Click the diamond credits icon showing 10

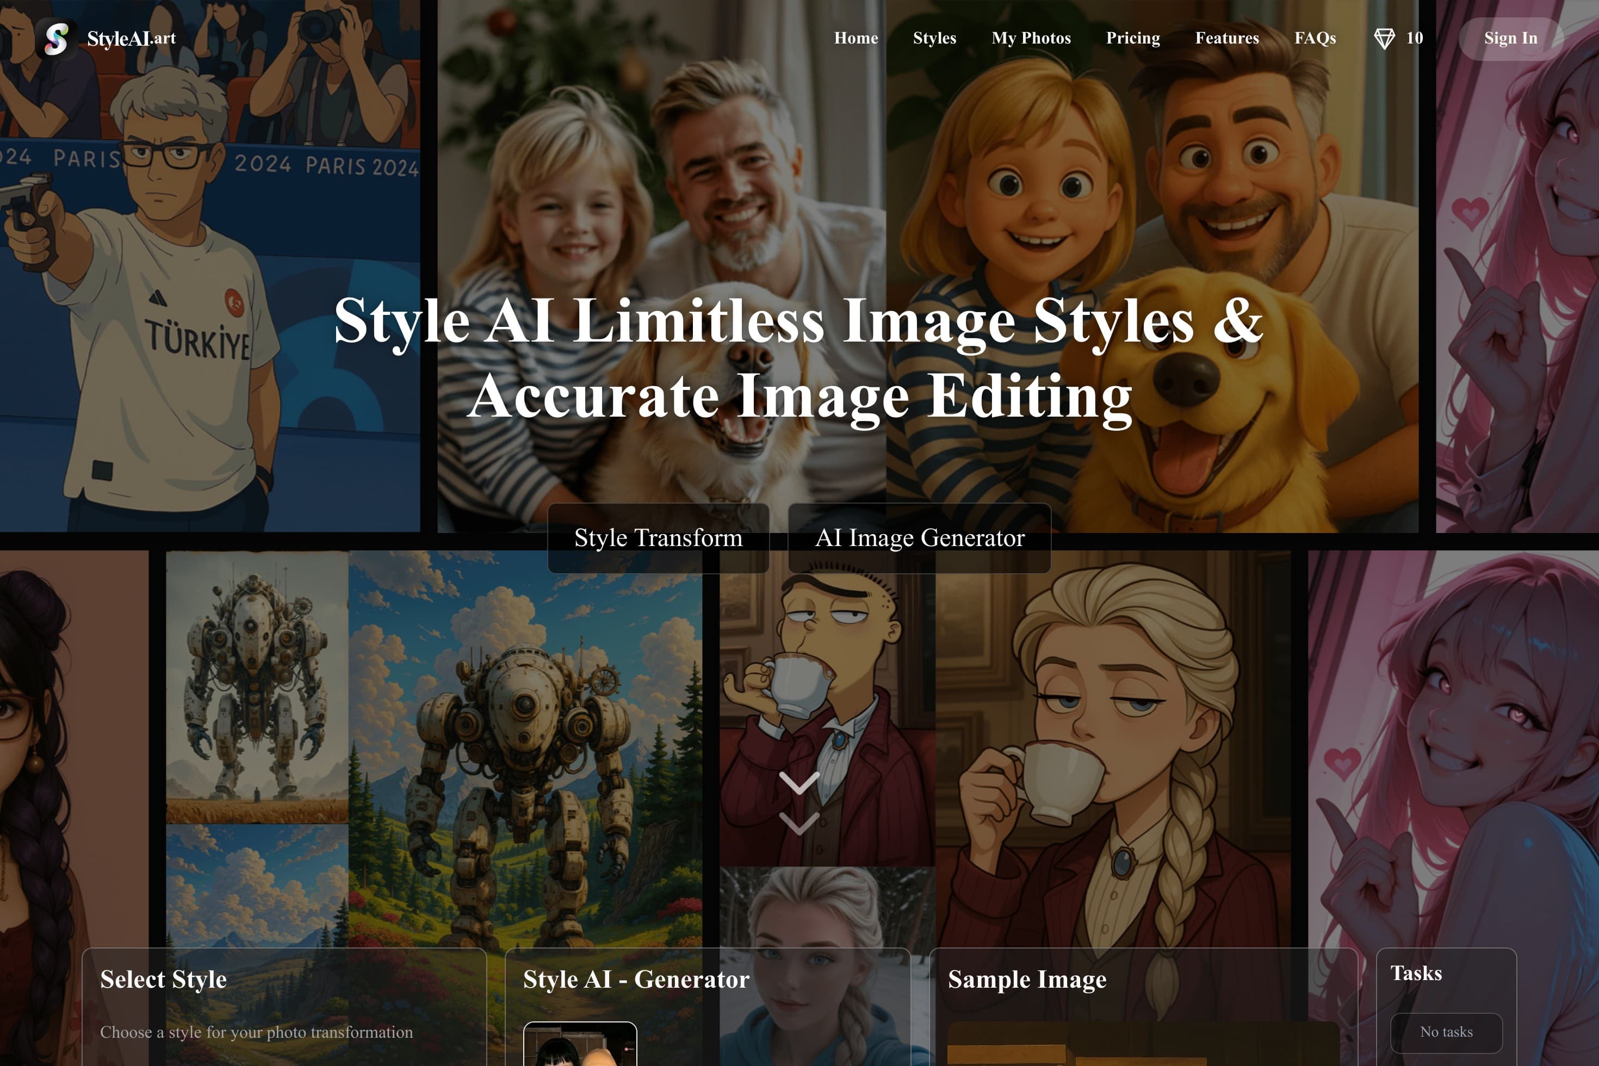coord(1384,39)
